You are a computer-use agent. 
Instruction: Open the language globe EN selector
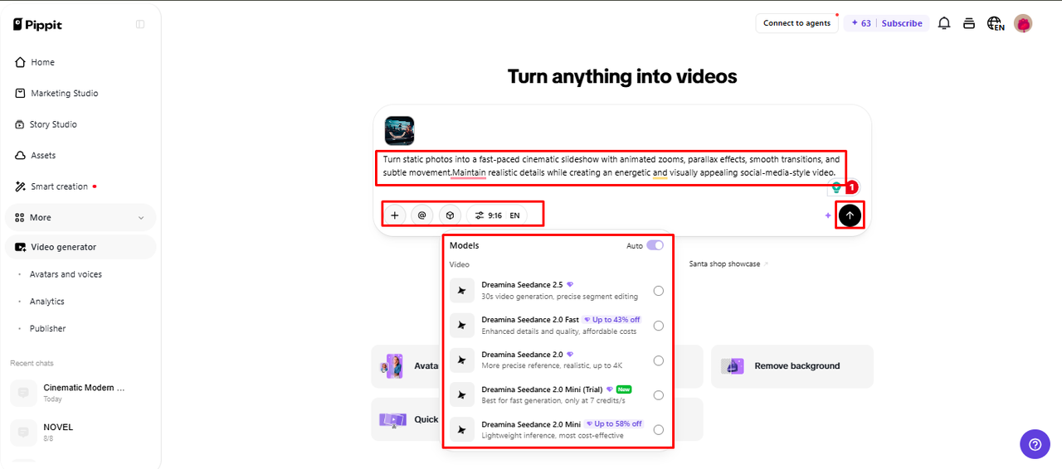(x=995, y=24)
